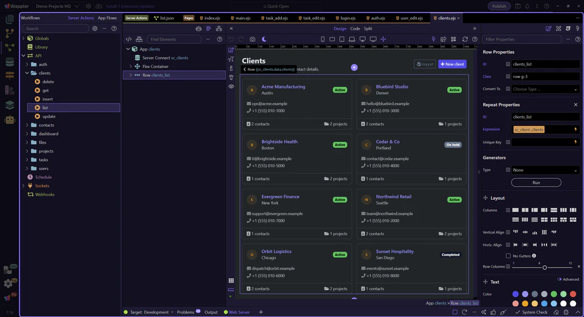
Task: Toggle the info box next to Unique Key
Action: 507,142
